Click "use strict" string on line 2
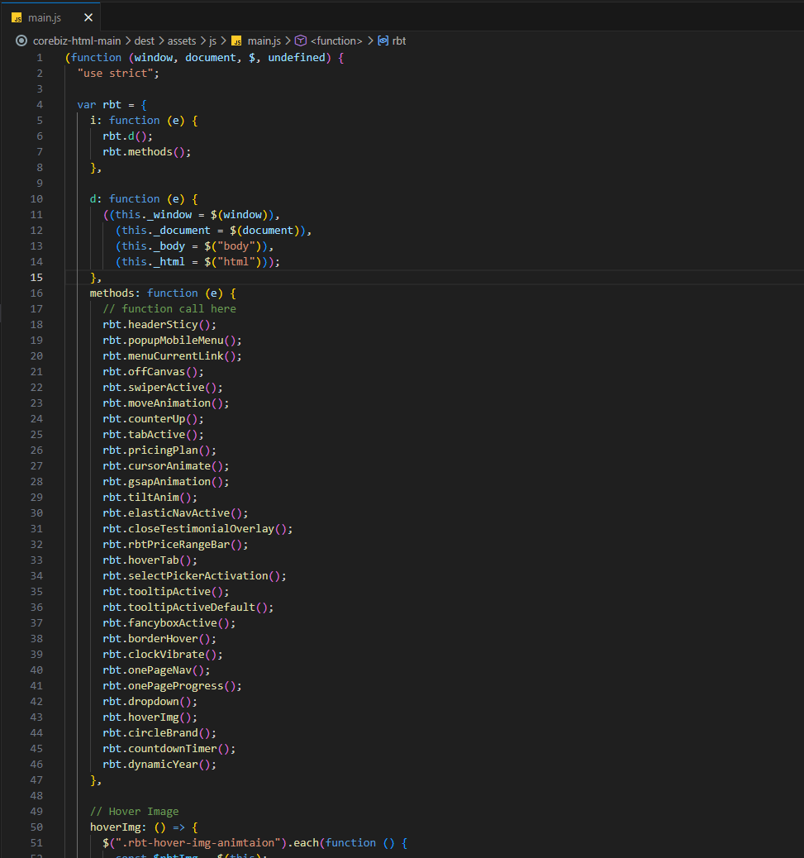Screen dimensions: 804x858 [115, 74]
